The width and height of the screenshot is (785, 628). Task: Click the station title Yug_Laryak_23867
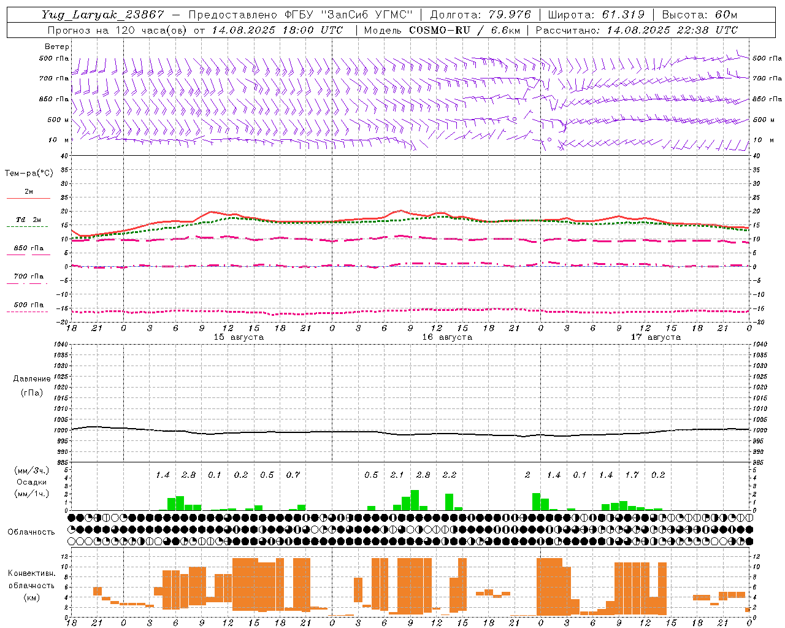tap(103, 15)
